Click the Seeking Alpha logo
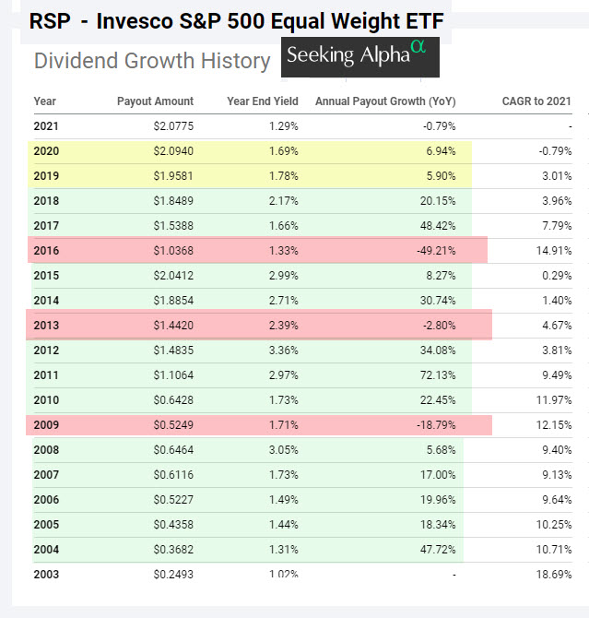The height and width of the screenshot is (618, 589). (x=360, y=57)
